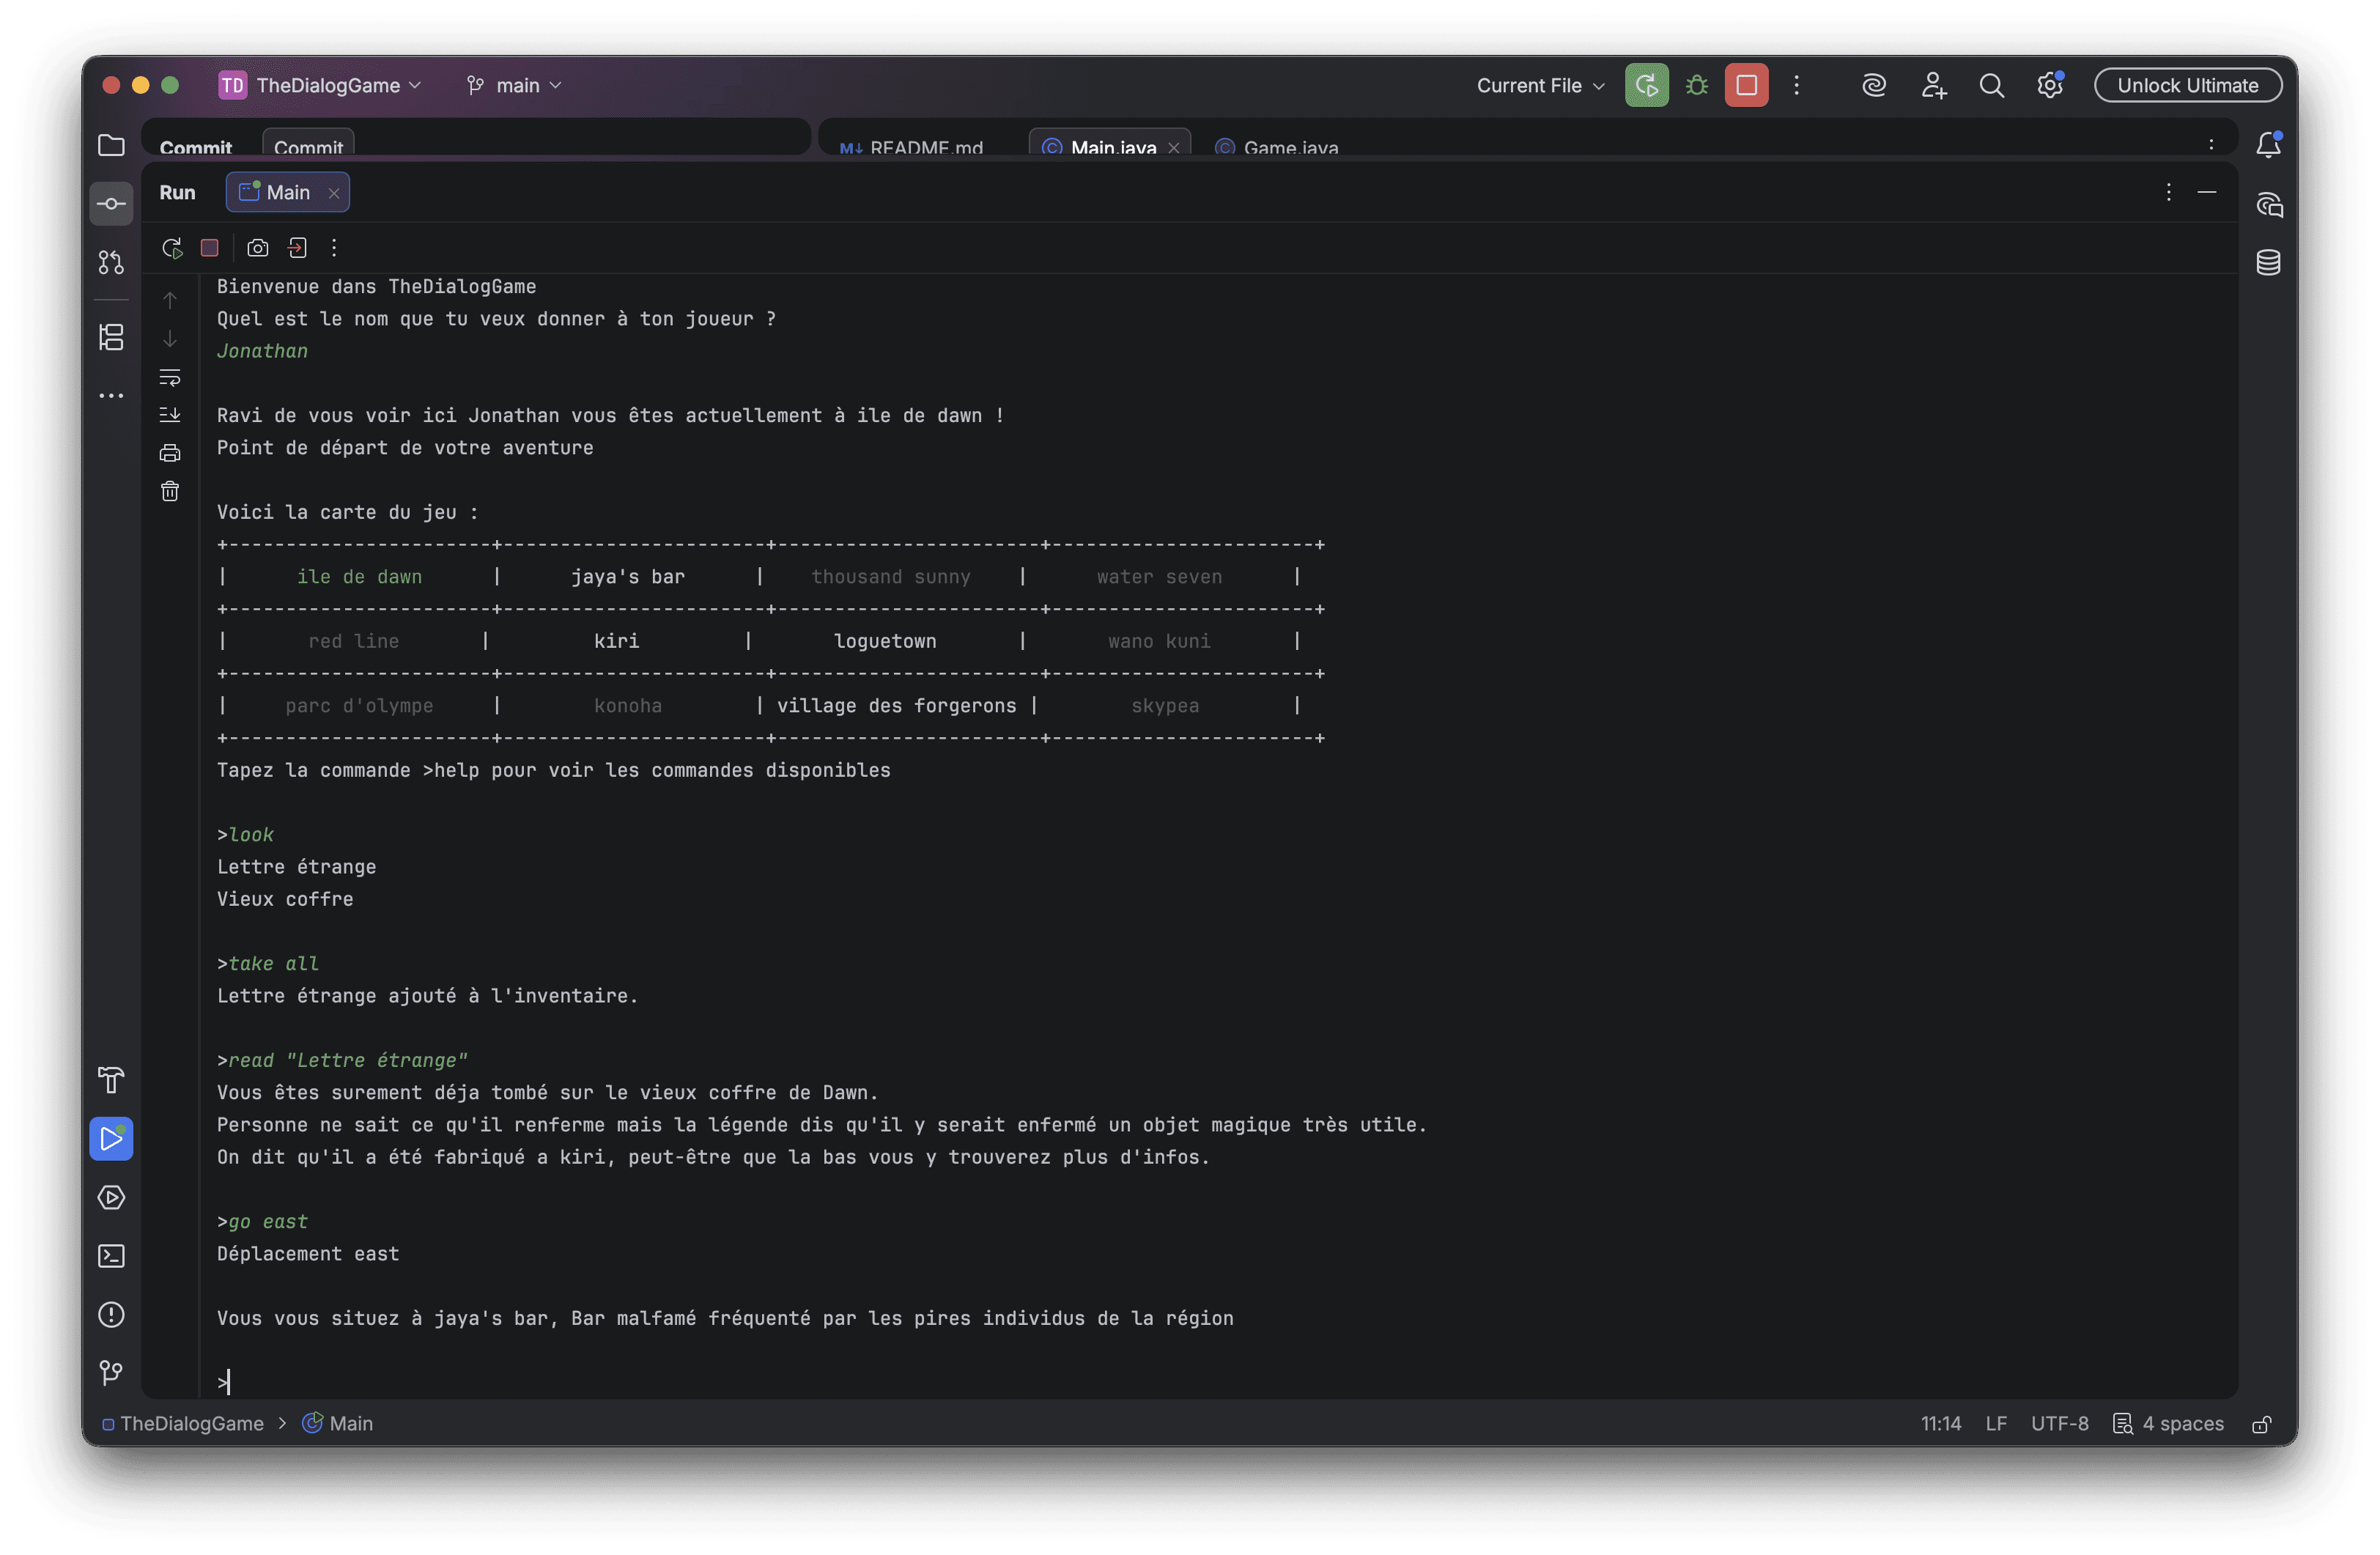
Task: Open the Database tool window
Action: pyautogui.click(x=2268, y=263)
